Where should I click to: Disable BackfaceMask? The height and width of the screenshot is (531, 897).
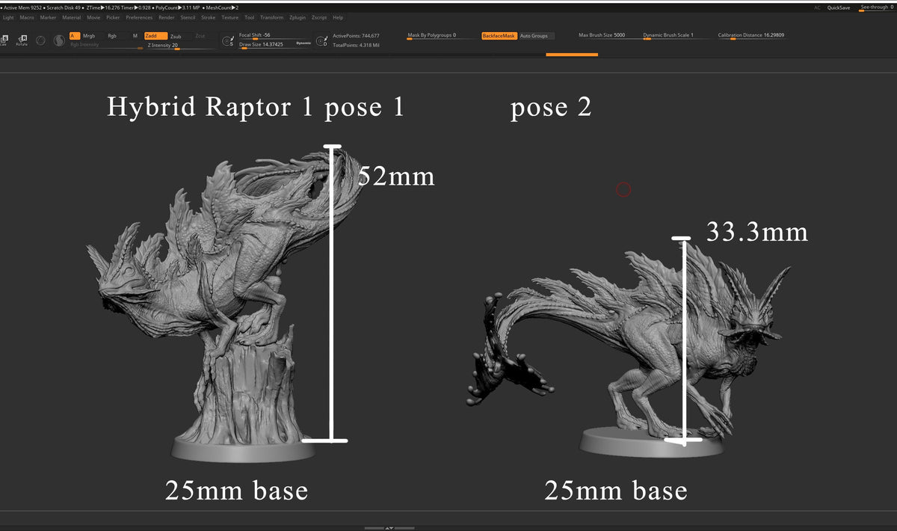pos(499,35)
